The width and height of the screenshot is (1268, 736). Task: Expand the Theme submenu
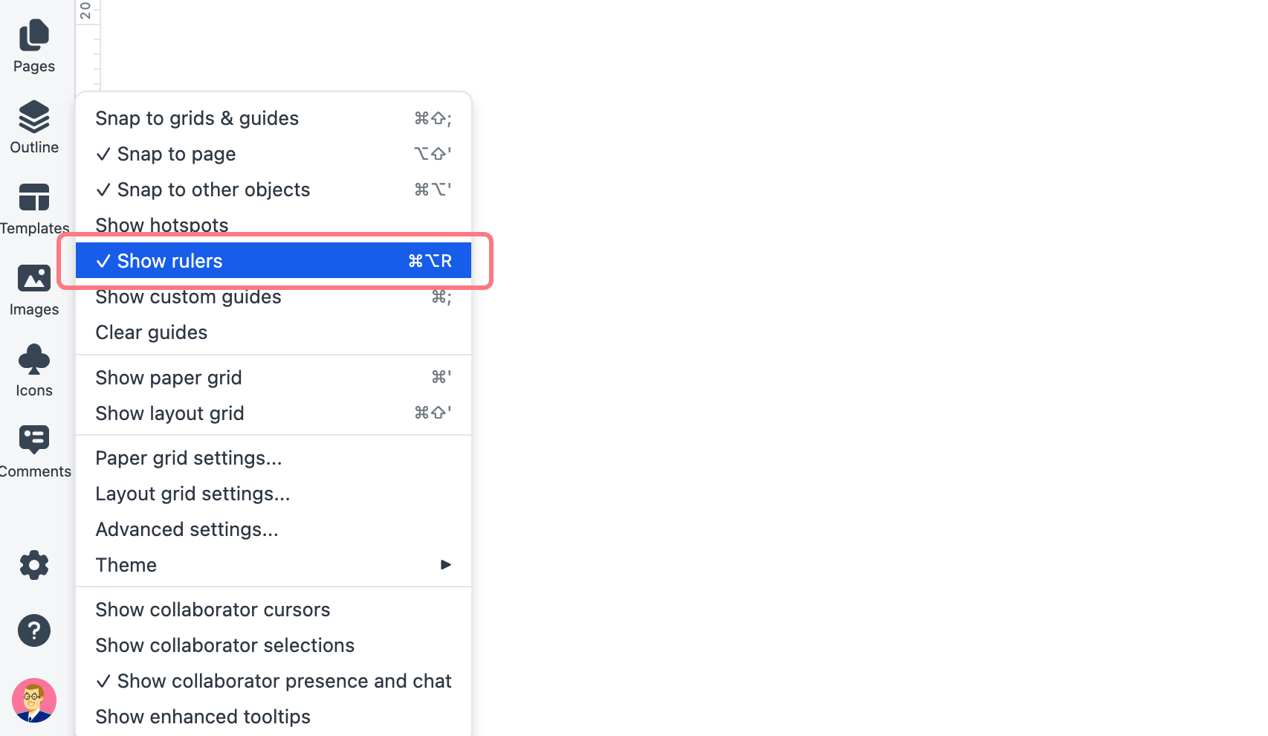tap(274, 565)
